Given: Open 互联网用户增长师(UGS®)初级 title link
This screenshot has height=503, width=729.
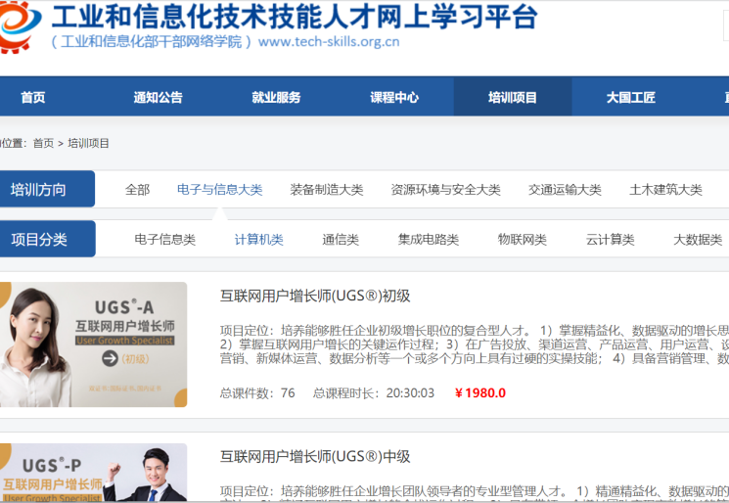Looking at the screenshot, I should [x=315, y=296].
